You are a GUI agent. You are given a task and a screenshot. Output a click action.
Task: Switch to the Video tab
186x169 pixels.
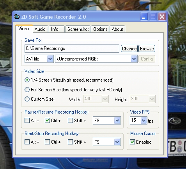tap(24, 28)
